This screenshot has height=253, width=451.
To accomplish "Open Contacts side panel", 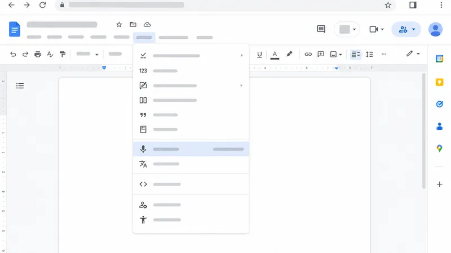I will [439, 126].
